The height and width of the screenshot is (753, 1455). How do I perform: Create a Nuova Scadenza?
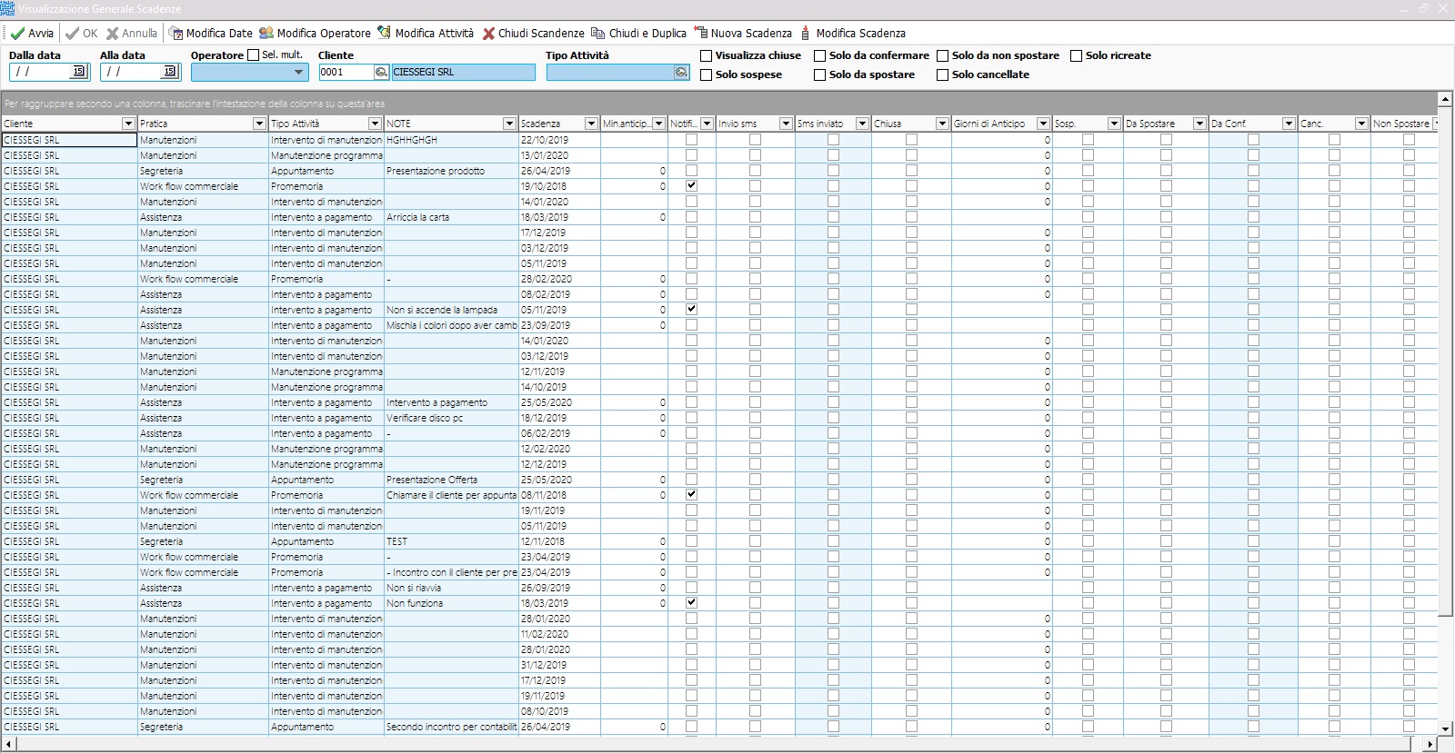[743, 34]
